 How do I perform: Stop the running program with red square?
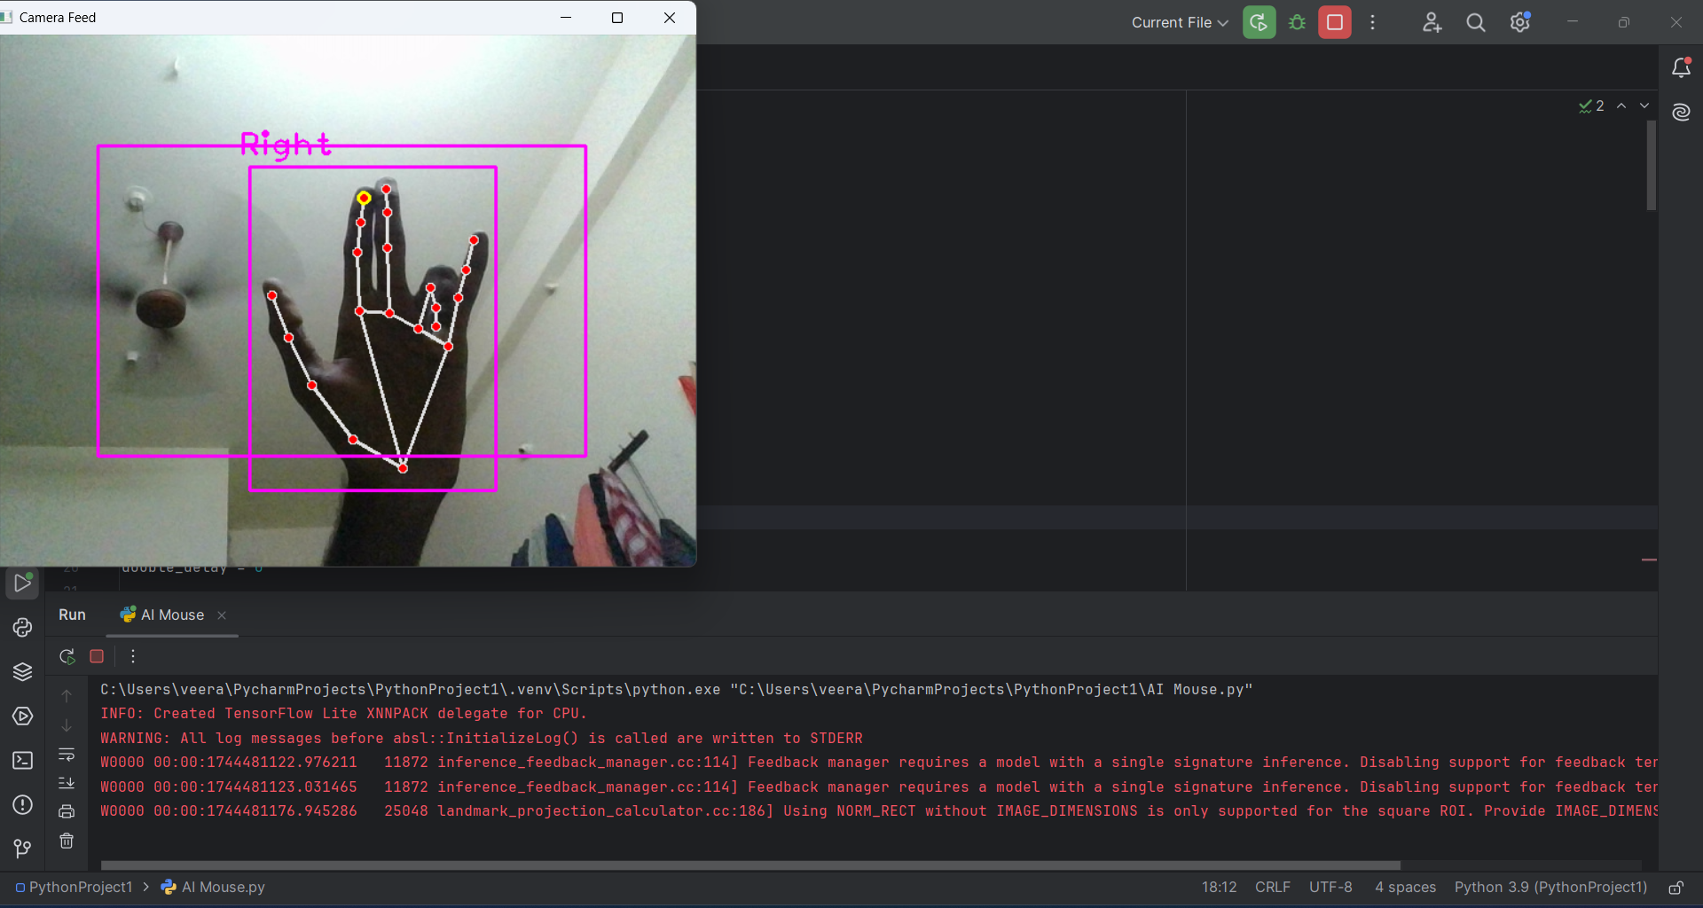[x=1334, y=22]
